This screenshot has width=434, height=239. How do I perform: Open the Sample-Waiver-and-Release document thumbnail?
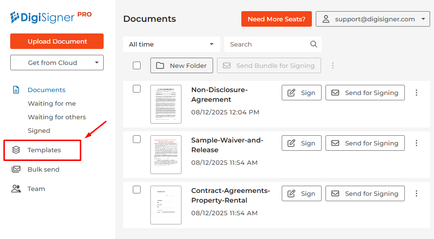coord(166,155)
